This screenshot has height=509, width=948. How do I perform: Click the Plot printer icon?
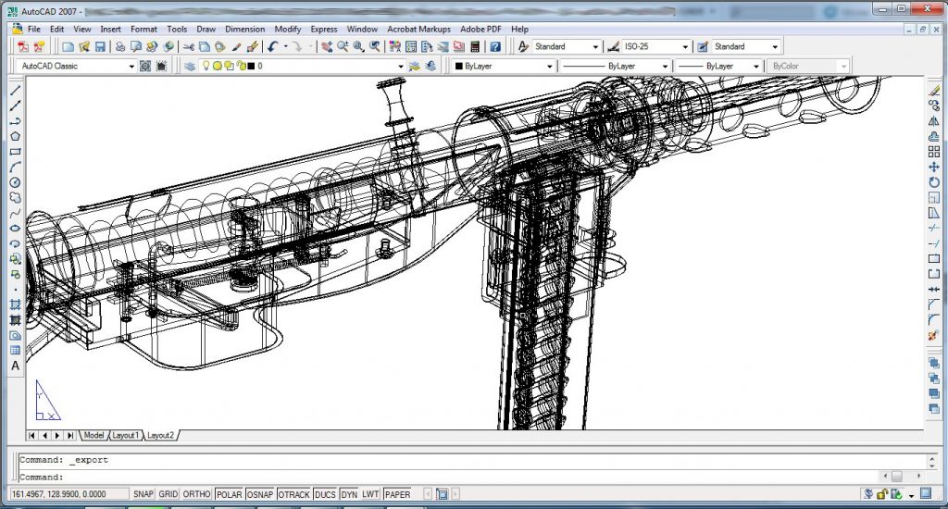[x=119, y=46]
